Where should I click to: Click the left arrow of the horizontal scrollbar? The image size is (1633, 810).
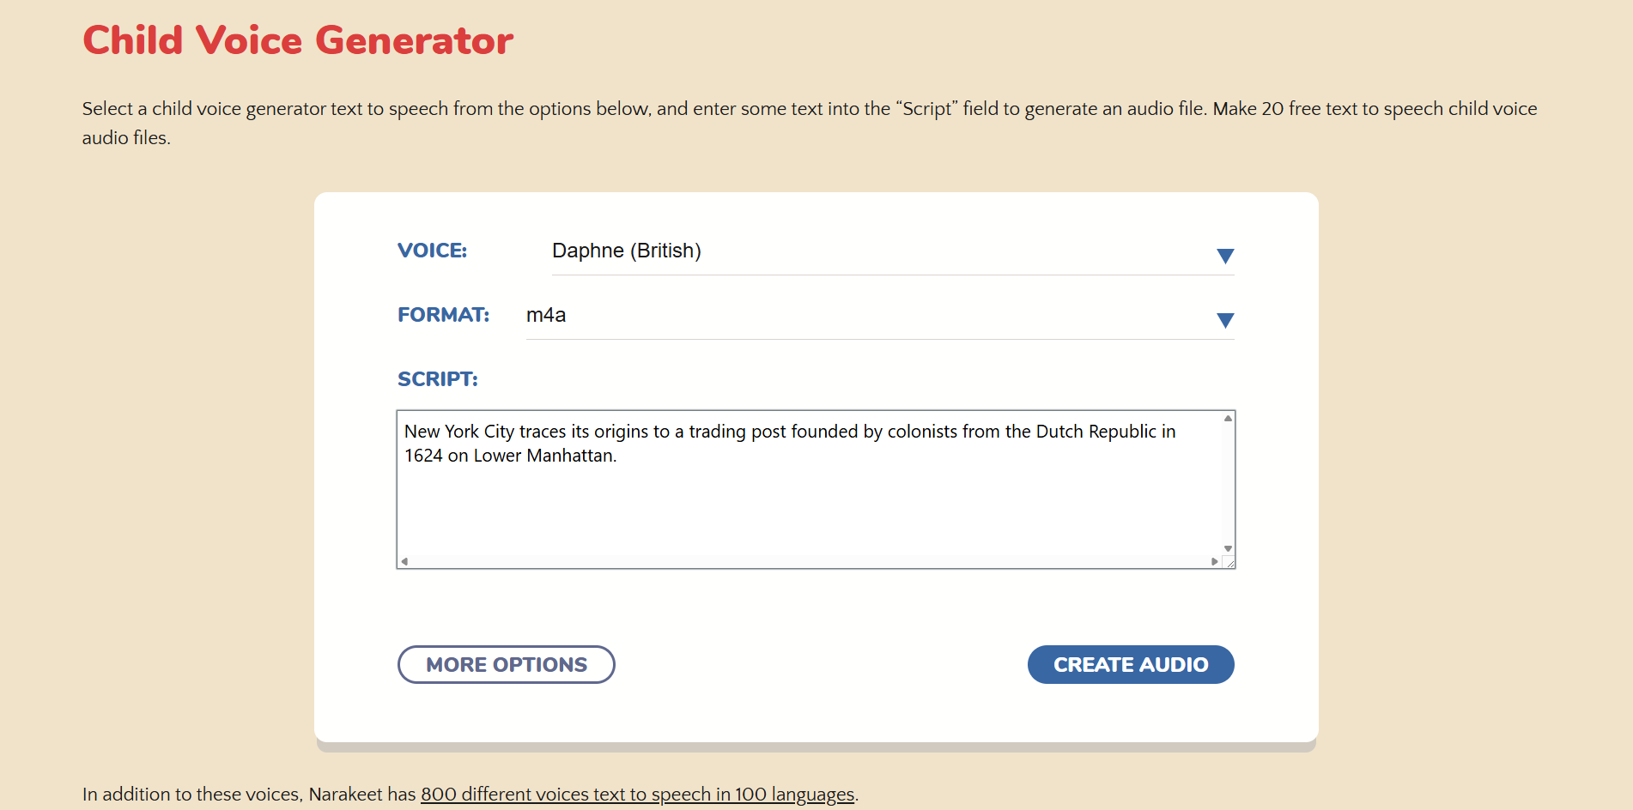point(404,560)
